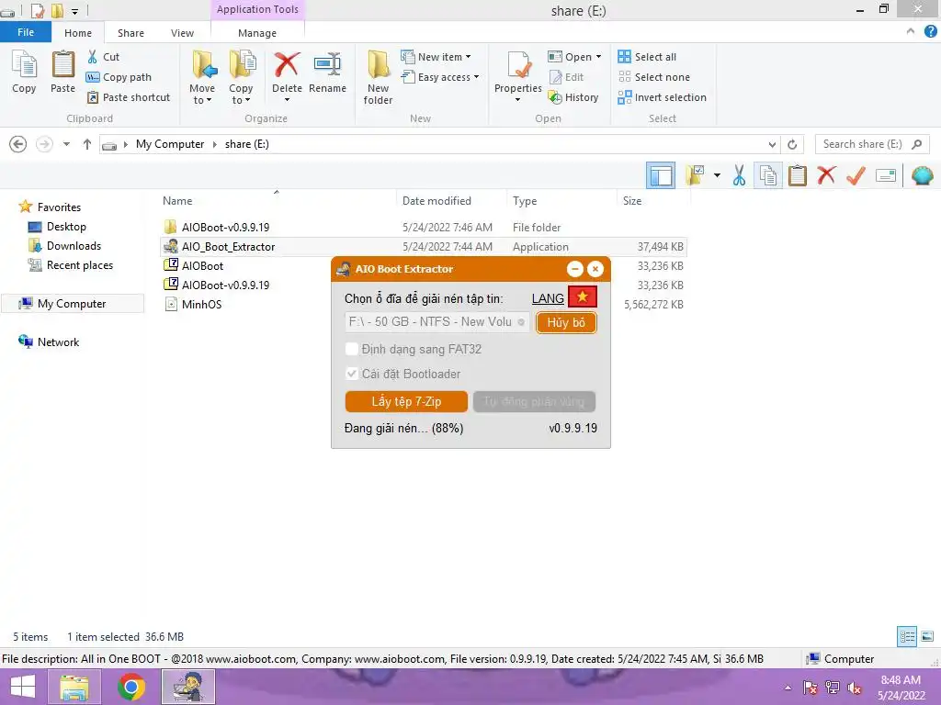The width and height of the screenshot is (941, 705).
Task: Select Desktop in Favorites
Action: pyautogui.click(x=58, y=227)
